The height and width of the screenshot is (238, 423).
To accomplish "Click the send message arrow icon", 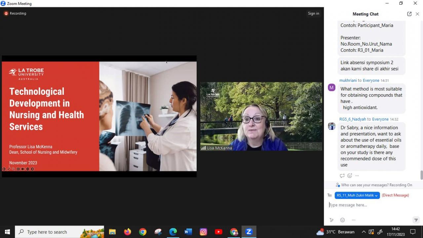I will tap(416, 220).
